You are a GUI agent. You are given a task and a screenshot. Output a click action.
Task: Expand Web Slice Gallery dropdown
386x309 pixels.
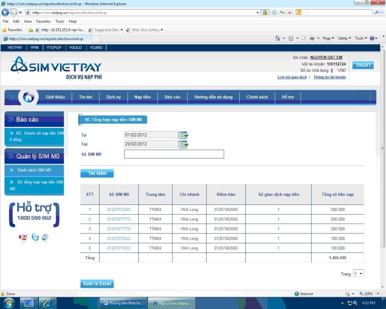pyautogui.click(x=162, y=30)
